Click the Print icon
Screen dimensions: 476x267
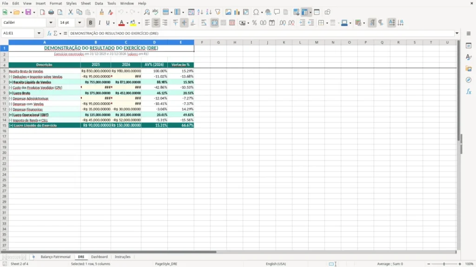tap(51, 12)
